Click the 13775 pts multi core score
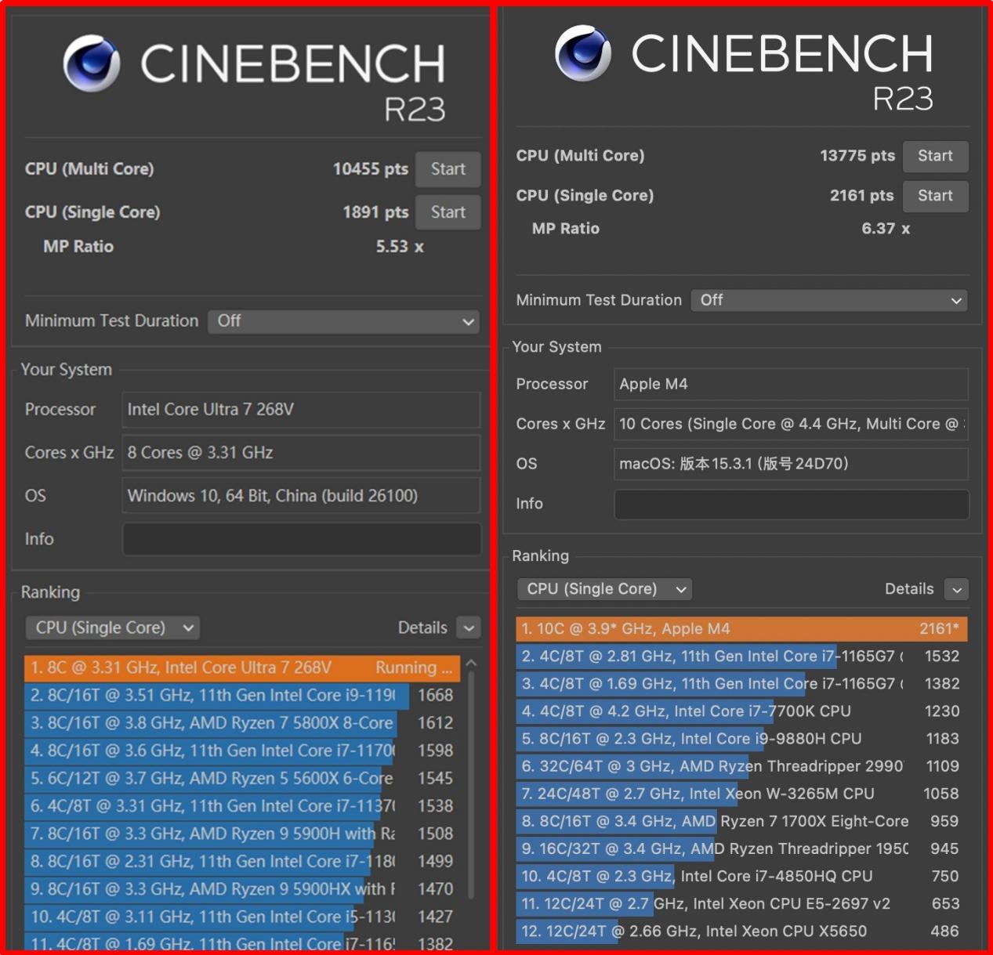 [x=857, y=156]
